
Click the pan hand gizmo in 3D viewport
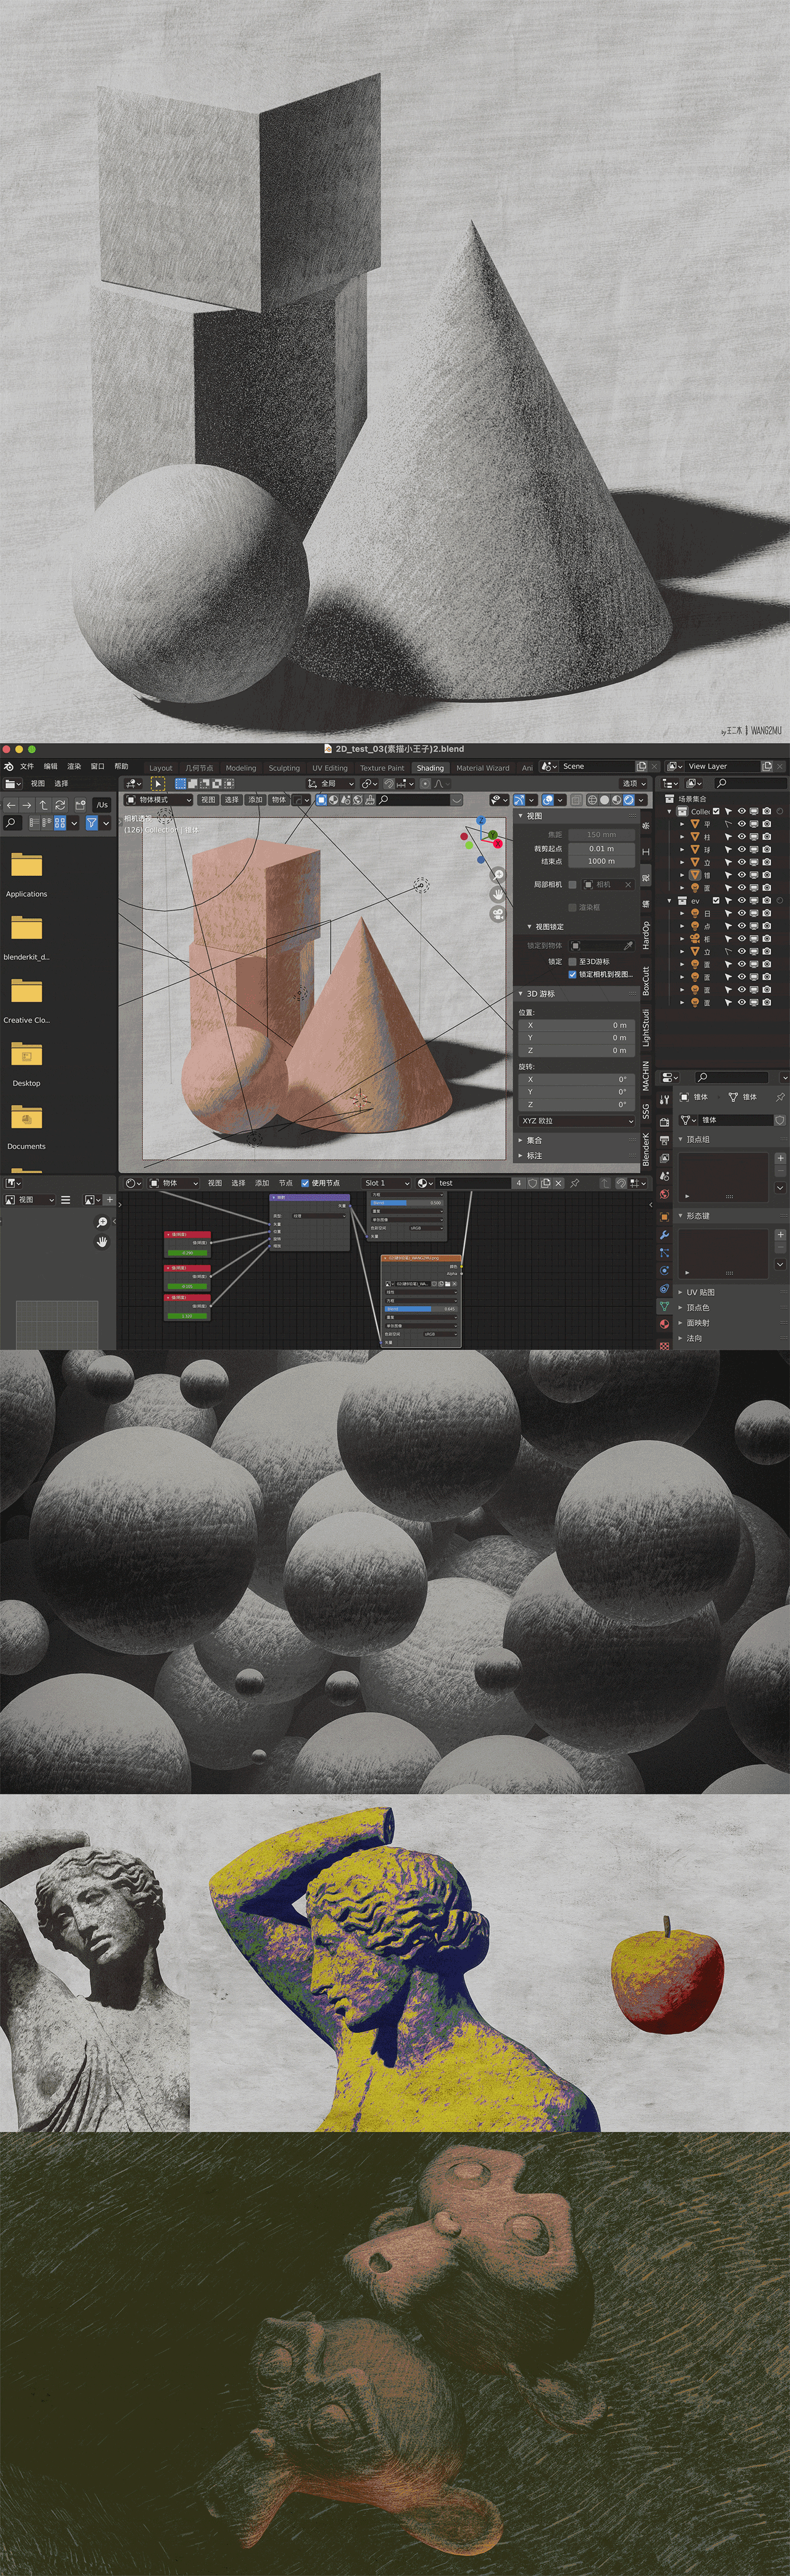(x=498, y=895)
